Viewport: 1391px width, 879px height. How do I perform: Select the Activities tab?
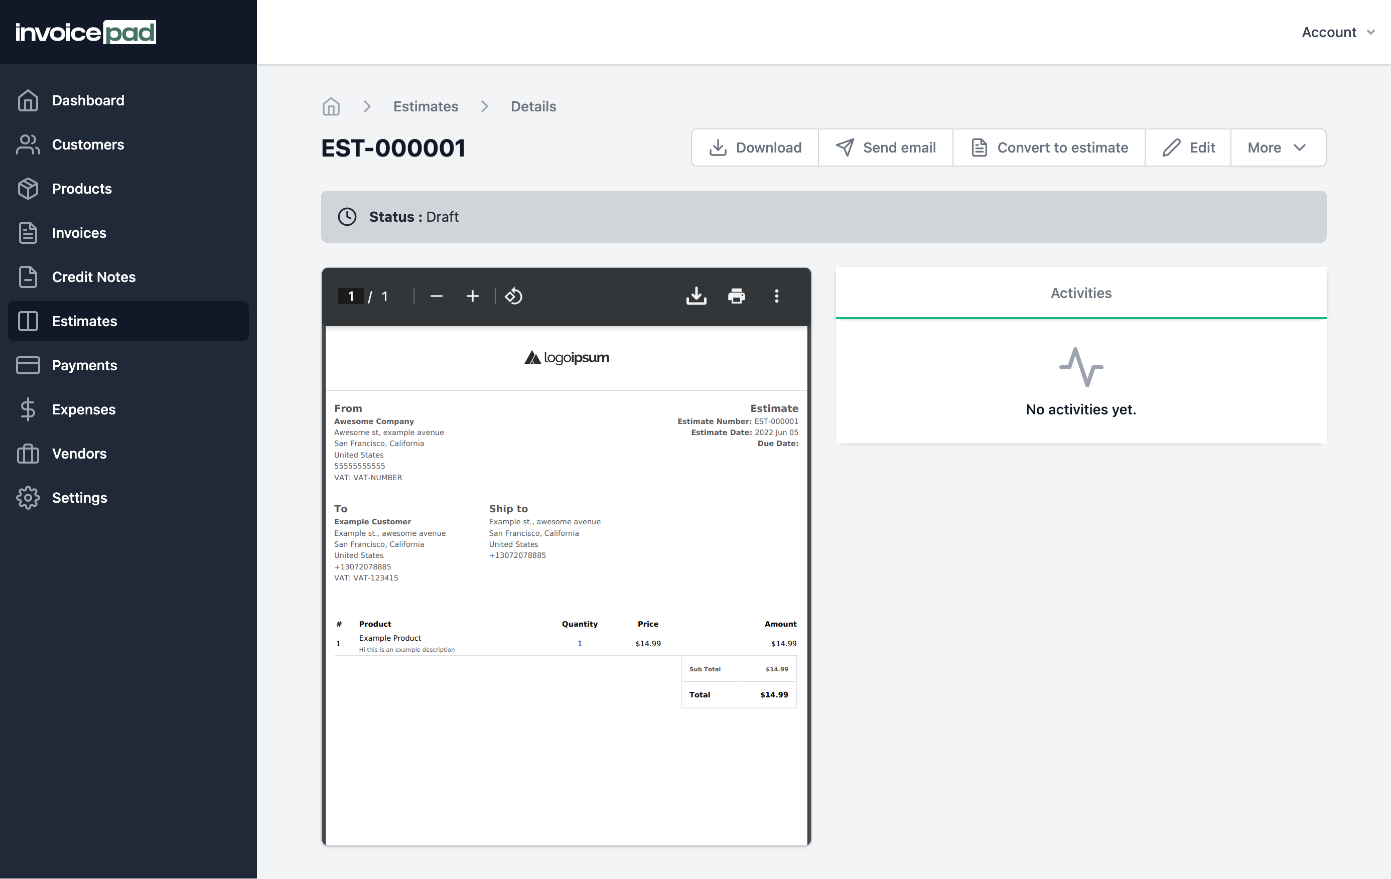[x=1081, y=293]
